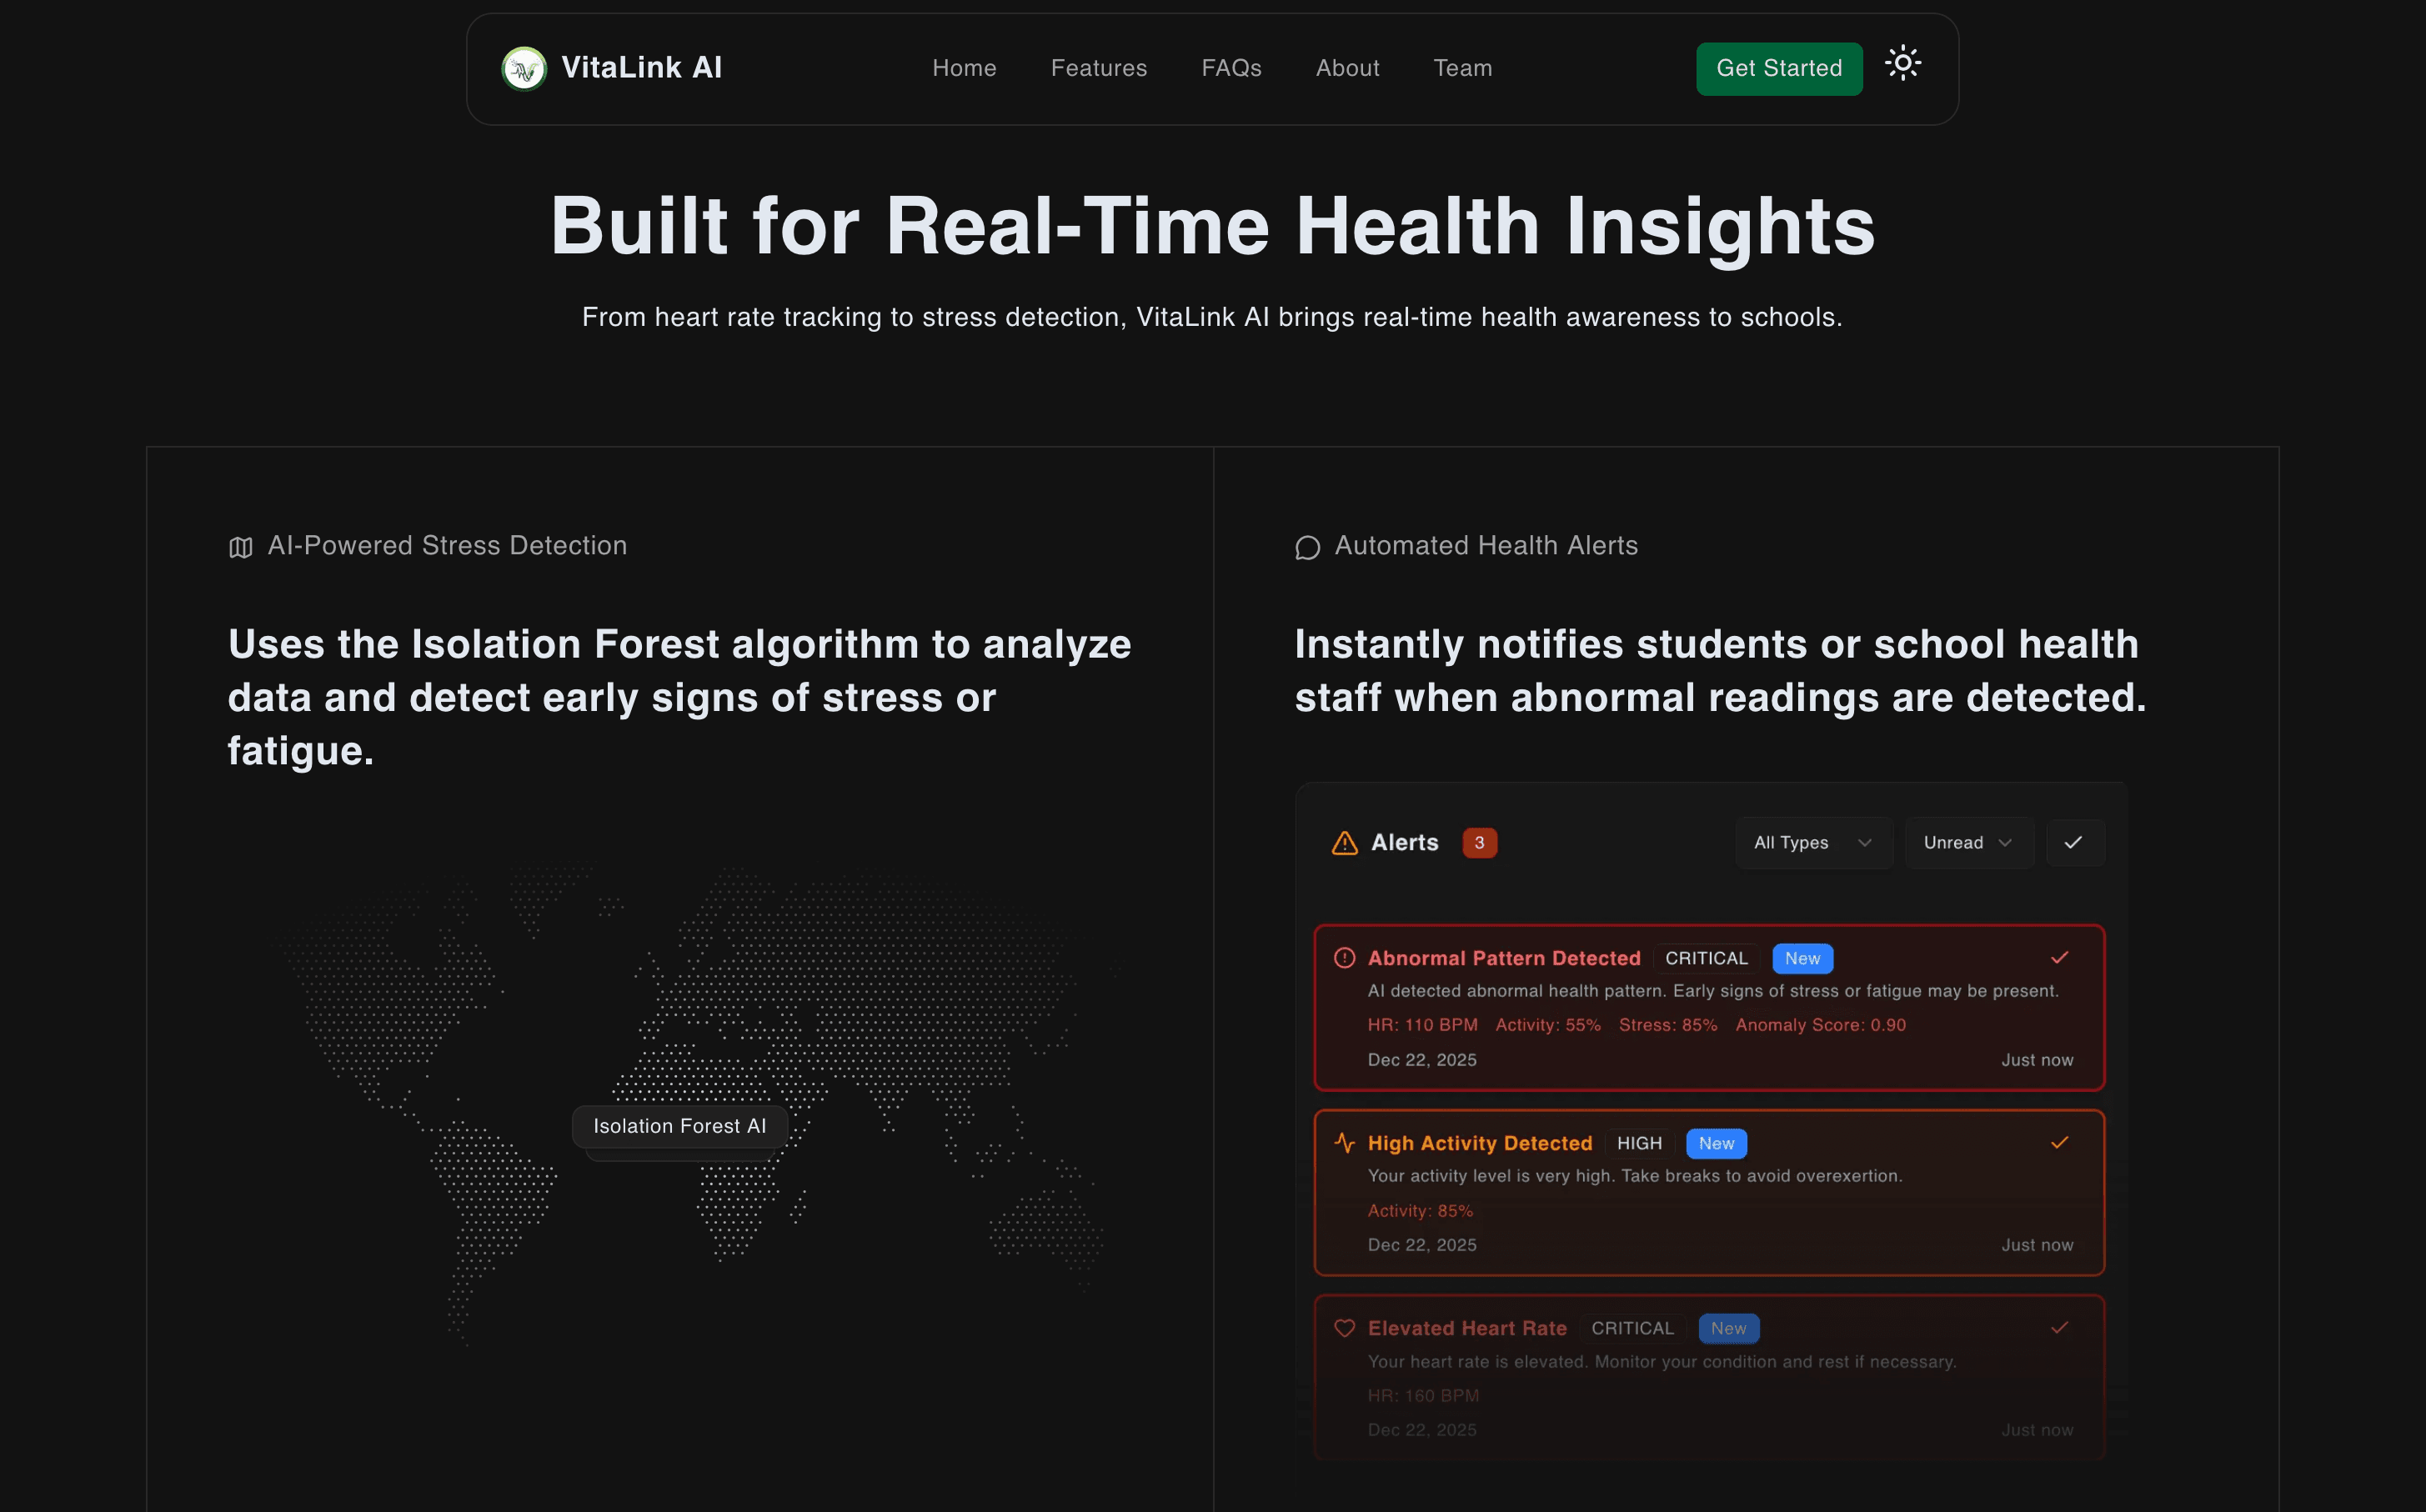Click the red alerts count badge 3
This screenshot has width=2426, height=1512.
coord(1479,843)
